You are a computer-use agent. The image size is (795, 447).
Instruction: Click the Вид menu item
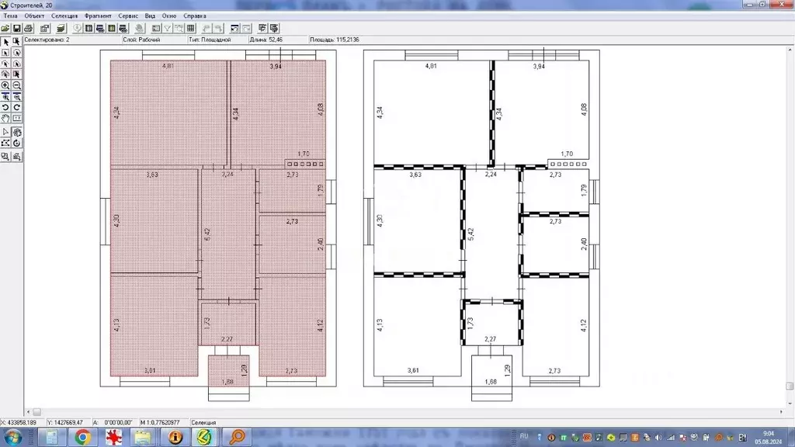click(150, 16)
